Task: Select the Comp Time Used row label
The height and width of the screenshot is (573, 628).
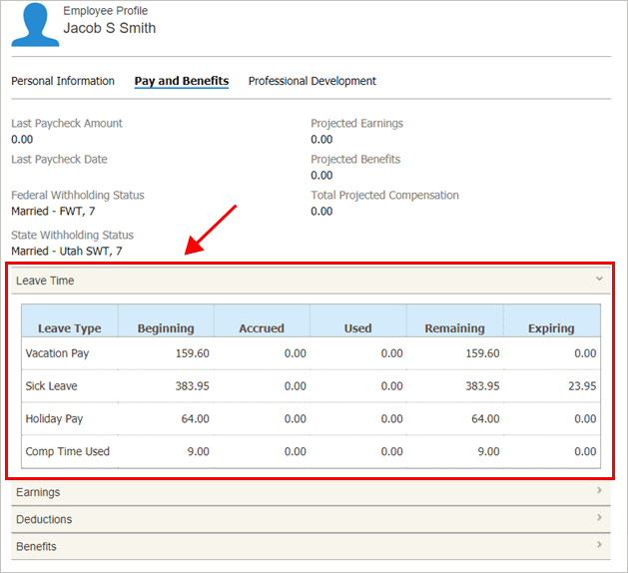Action: tap(68, 451)
